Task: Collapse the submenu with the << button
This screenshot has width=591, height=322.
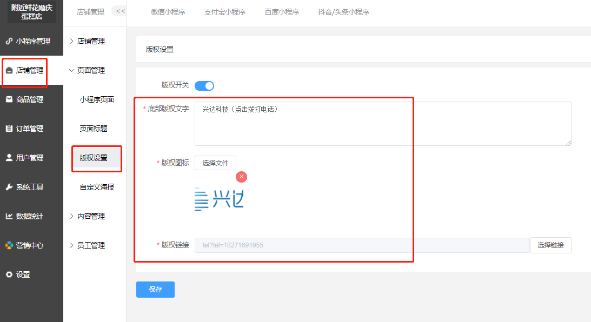Action: coord(120,11)
